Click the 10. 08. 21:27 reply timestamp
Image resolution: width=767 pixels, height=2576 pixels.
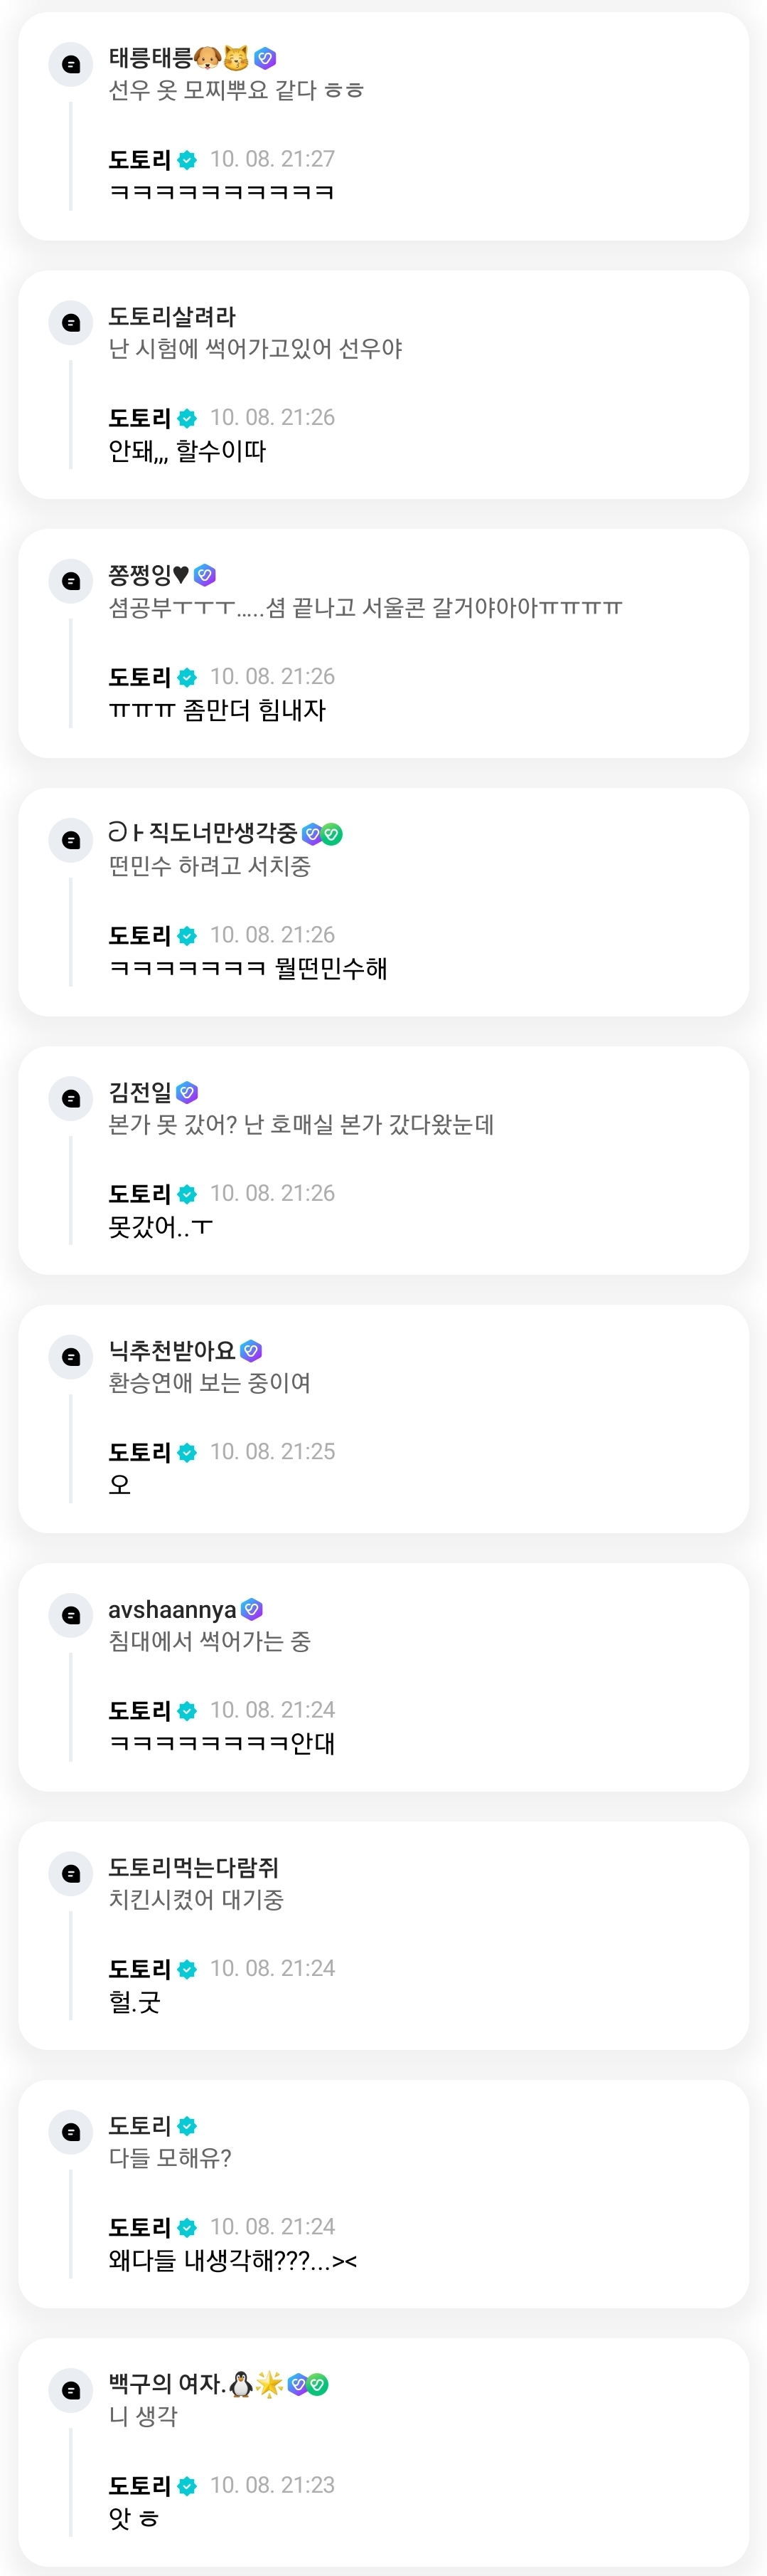point(272,159)
